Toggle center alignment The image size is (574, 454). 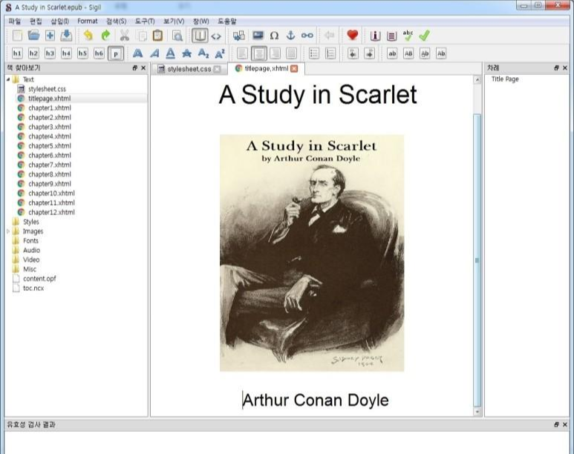(x=259, y=53)
